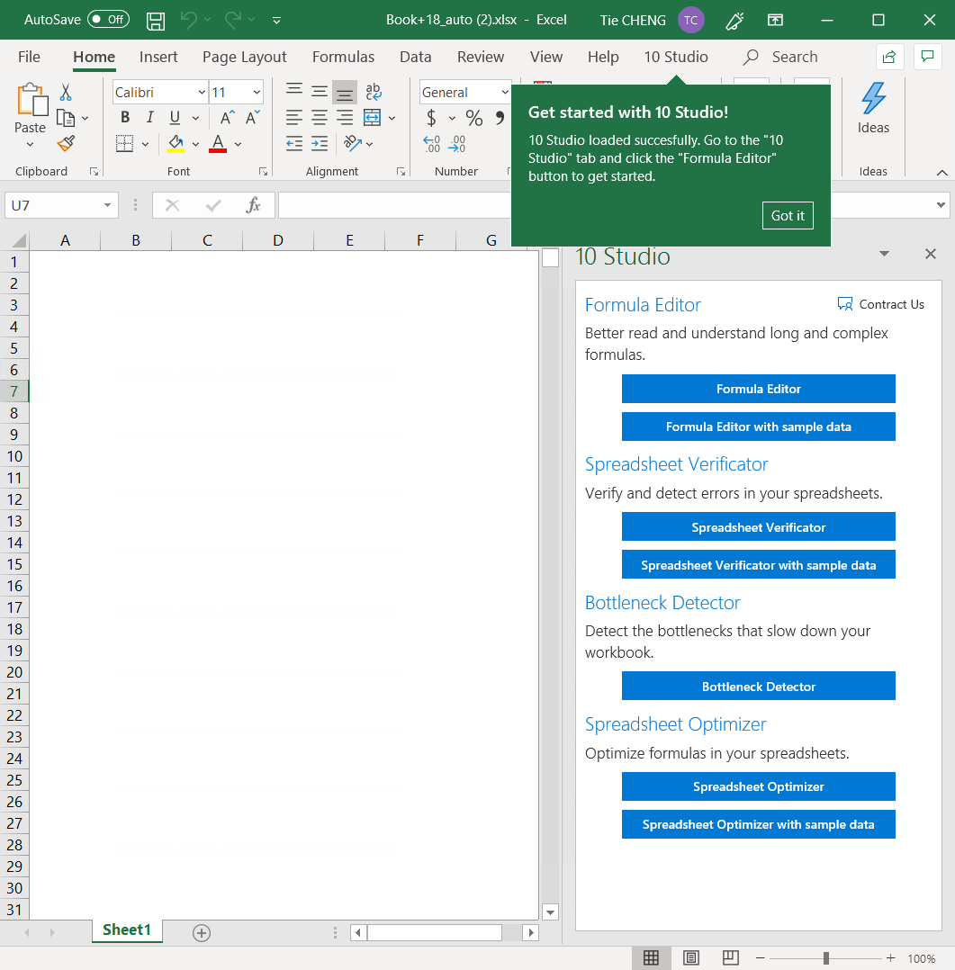This screenshot has height=970, width=955.
Task: Switch to the Data tab
Action: (x=415, y=57)
